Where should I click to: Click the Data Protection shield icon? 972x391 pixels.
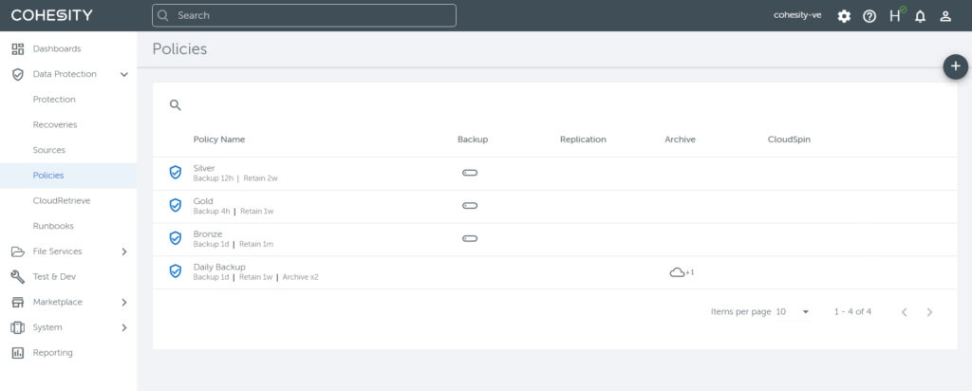tap(17, 74)
